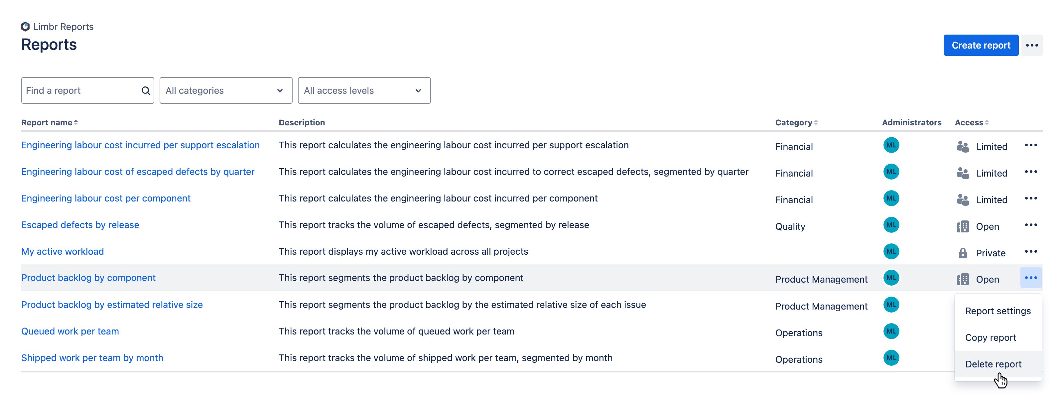This screenshot has width=1064, height=399.
Task: Sort by Access column
Action: click(972, 123)
